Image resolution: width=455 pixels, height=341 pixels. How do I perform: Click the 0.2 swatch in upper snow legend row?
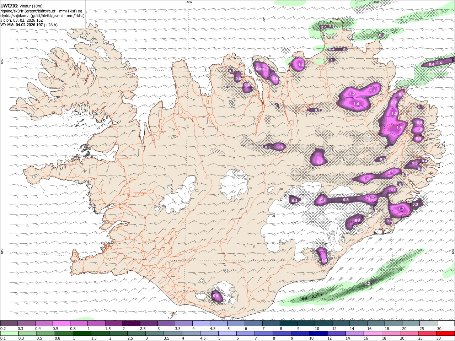9,324
